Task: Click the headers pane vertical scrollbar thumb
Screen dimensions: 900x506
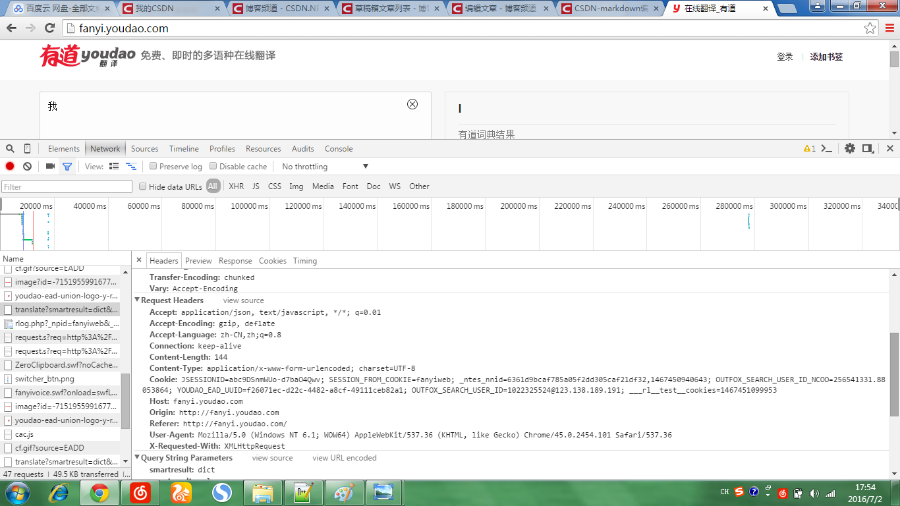Action: [894, 374]
